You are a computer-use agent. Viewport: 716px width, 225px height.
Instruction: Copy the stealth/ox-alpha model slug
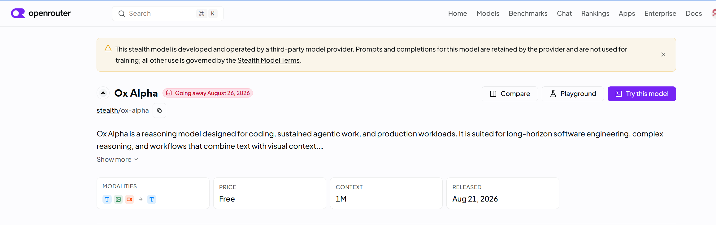coord(159,110)
